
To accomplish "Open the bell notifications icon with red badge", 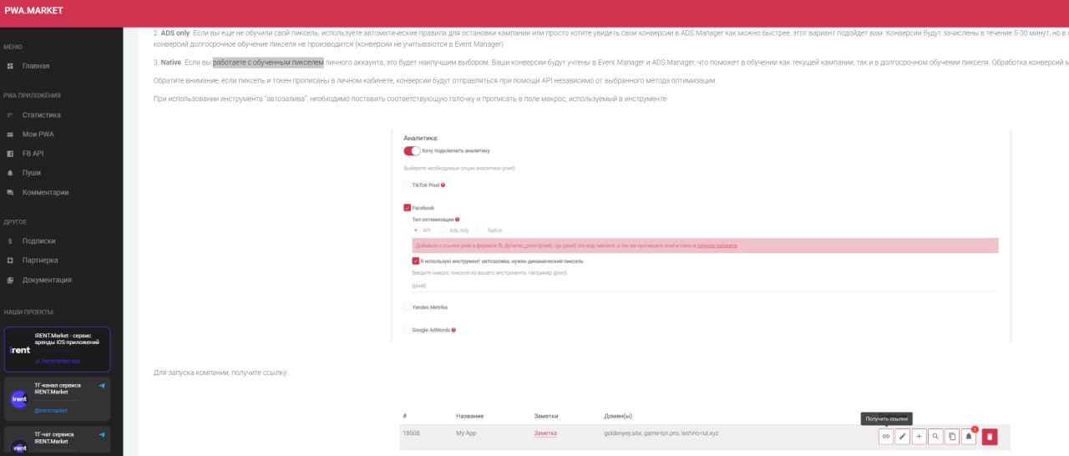I will pyautogui.click(x=969, y=436).
